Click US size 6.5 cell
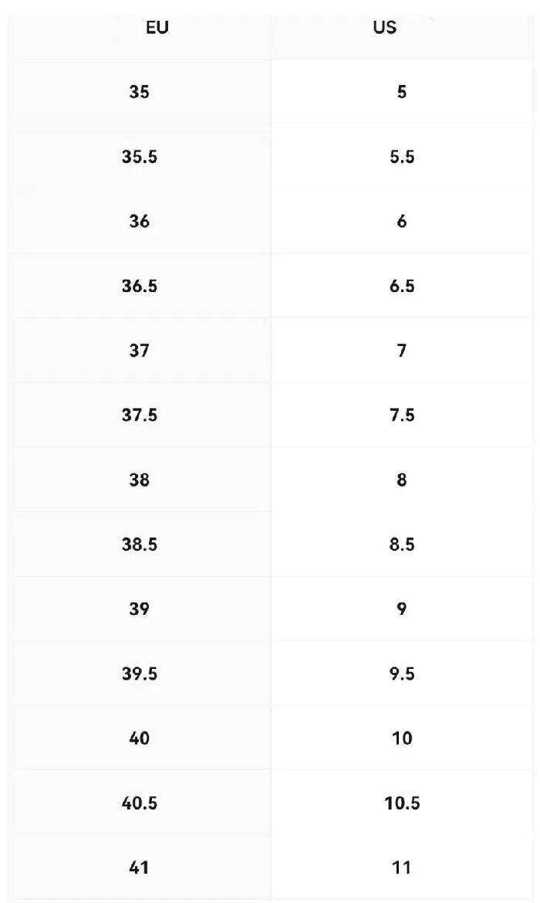The height and width of the screenshot is (903, 540). tap(401, 286)
